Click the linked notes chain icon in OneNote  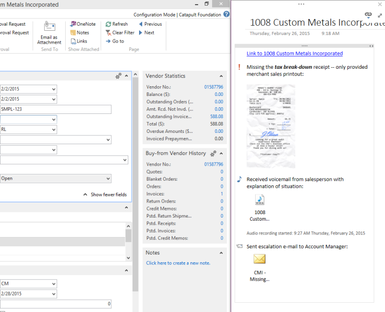point(368,15)
